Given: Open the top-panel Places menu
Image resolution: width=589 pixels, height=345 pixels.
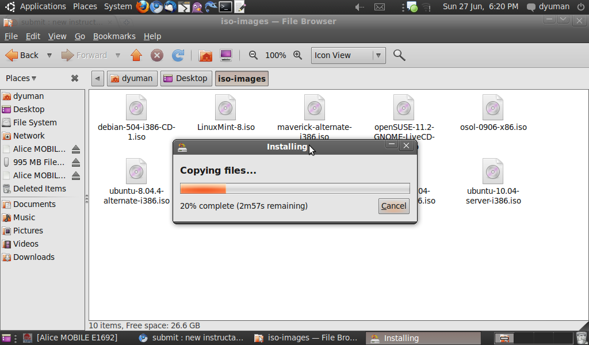Looking at the screenshot, I should point(85,7).
